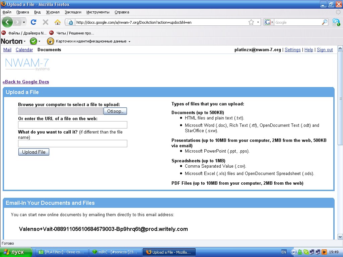The height and width of the screenshot is (257, 343).
Task: Click the Upload File button
Action: pos(34,152)
